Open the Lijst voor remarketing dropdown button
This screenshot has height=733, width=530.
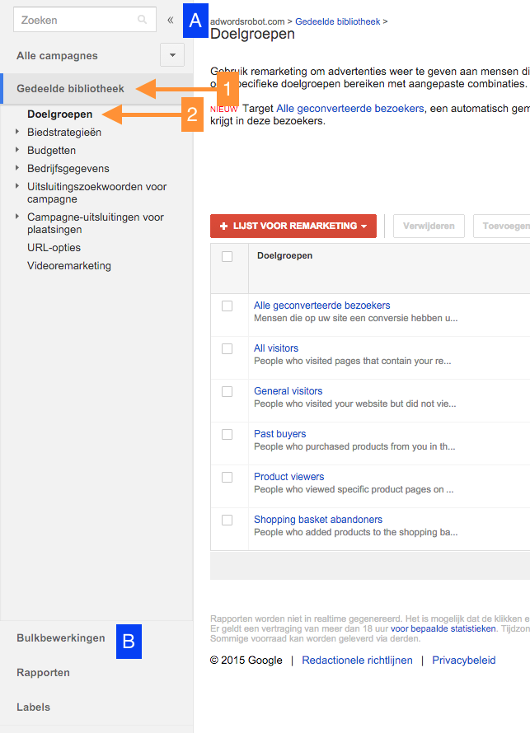[x=293, y=226]
